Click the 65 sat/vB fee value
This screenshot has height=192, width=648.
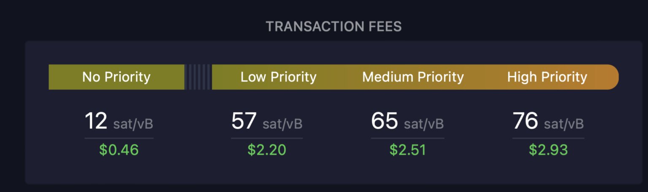pos(407,122)
